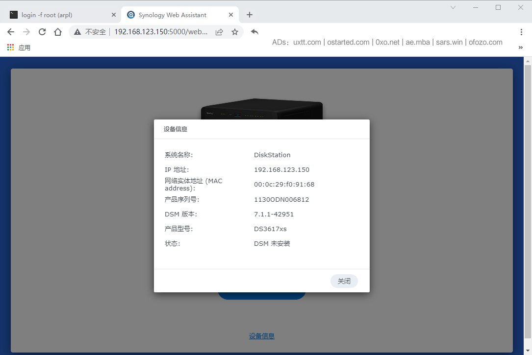Go back with the browser back arrow
This screenshot has width=532, height=355.
click(x=11, y=32)
